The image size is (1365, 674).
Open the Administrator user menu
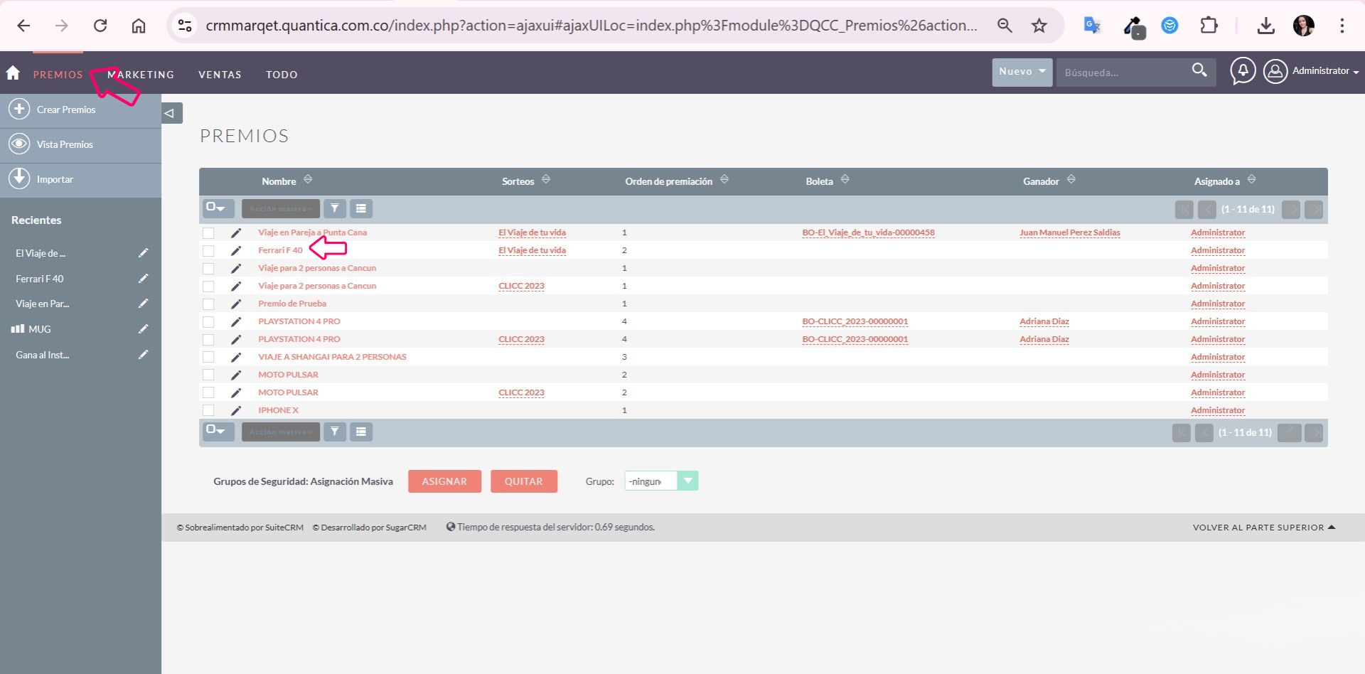(1312, 71)
